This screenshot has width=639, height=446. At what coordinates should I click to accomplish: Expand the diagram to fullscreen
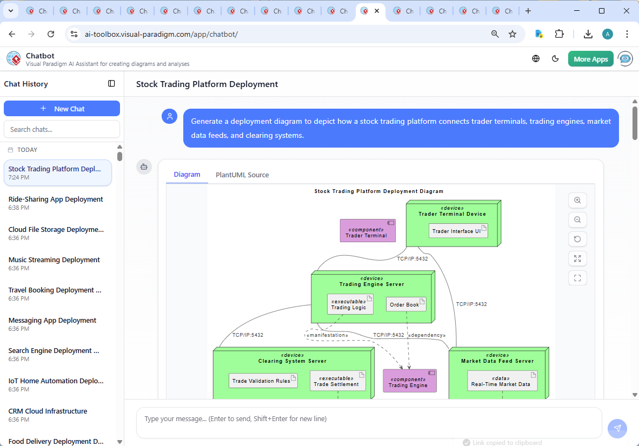click(577, 258)
